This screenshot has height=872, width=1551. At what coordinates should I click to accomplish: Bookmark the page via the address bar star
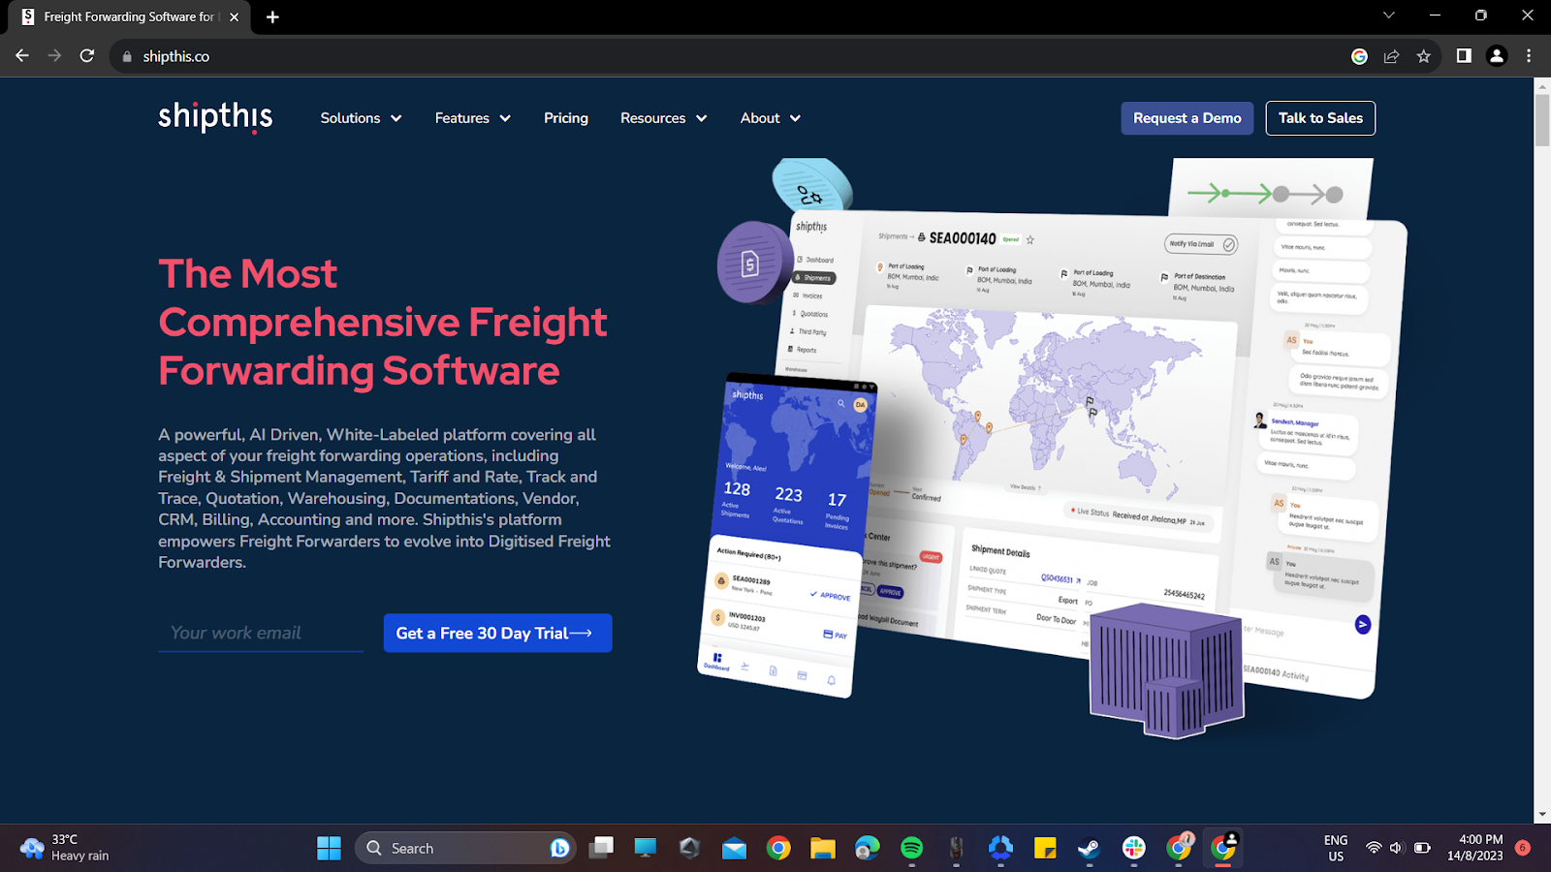[1424, 55]
